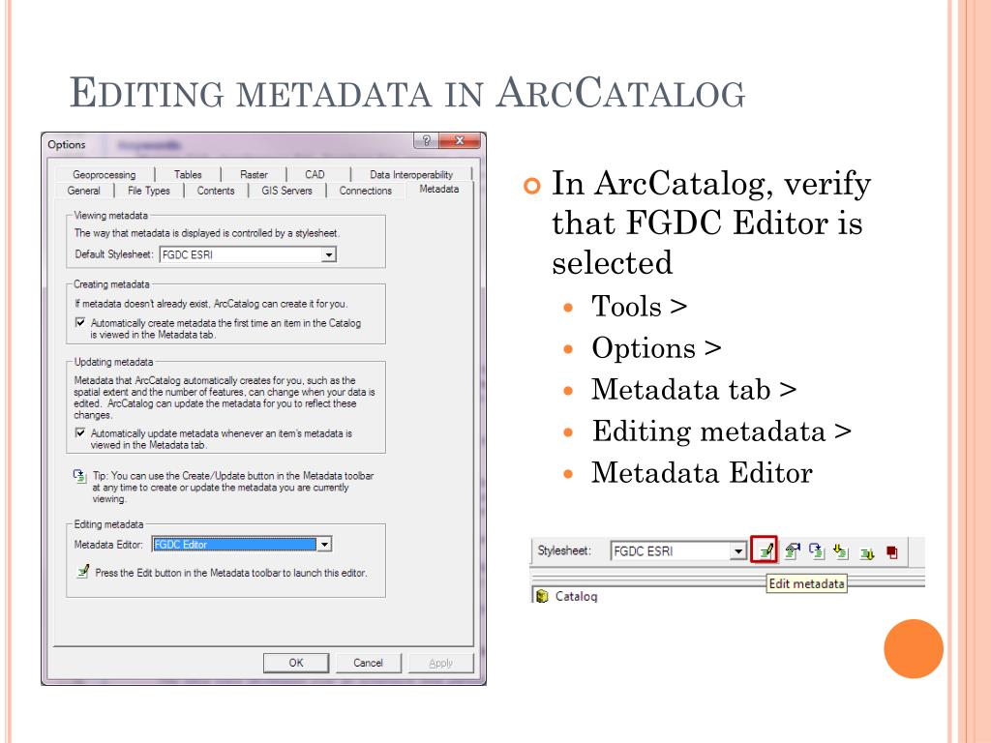
Task: Click the Import metadata toolbar icon
Action: [x=841, y=551]
